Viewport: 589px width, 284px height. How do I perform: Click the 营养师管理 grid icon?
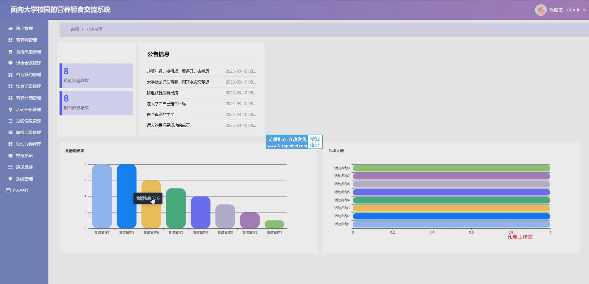10,40
